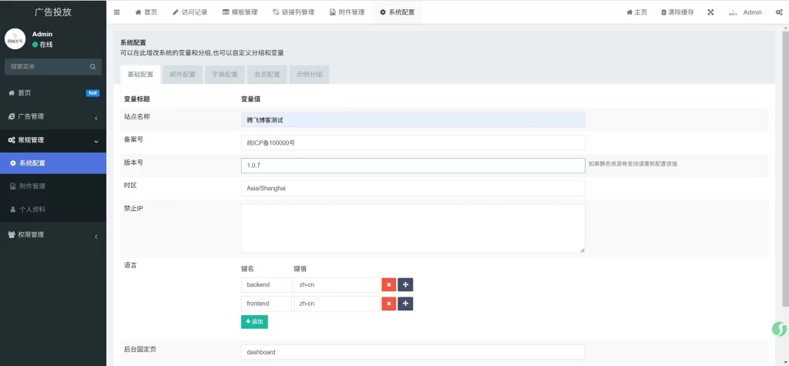Click the backend key name field
The width and height of the screenshot is (789, 366).
click(x=266, y=285)
